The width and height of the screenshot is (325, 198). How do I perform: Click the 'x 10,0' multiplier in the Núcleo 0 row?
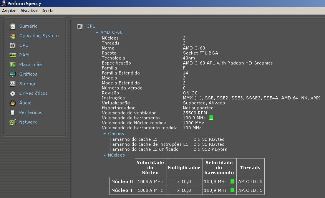184,181
